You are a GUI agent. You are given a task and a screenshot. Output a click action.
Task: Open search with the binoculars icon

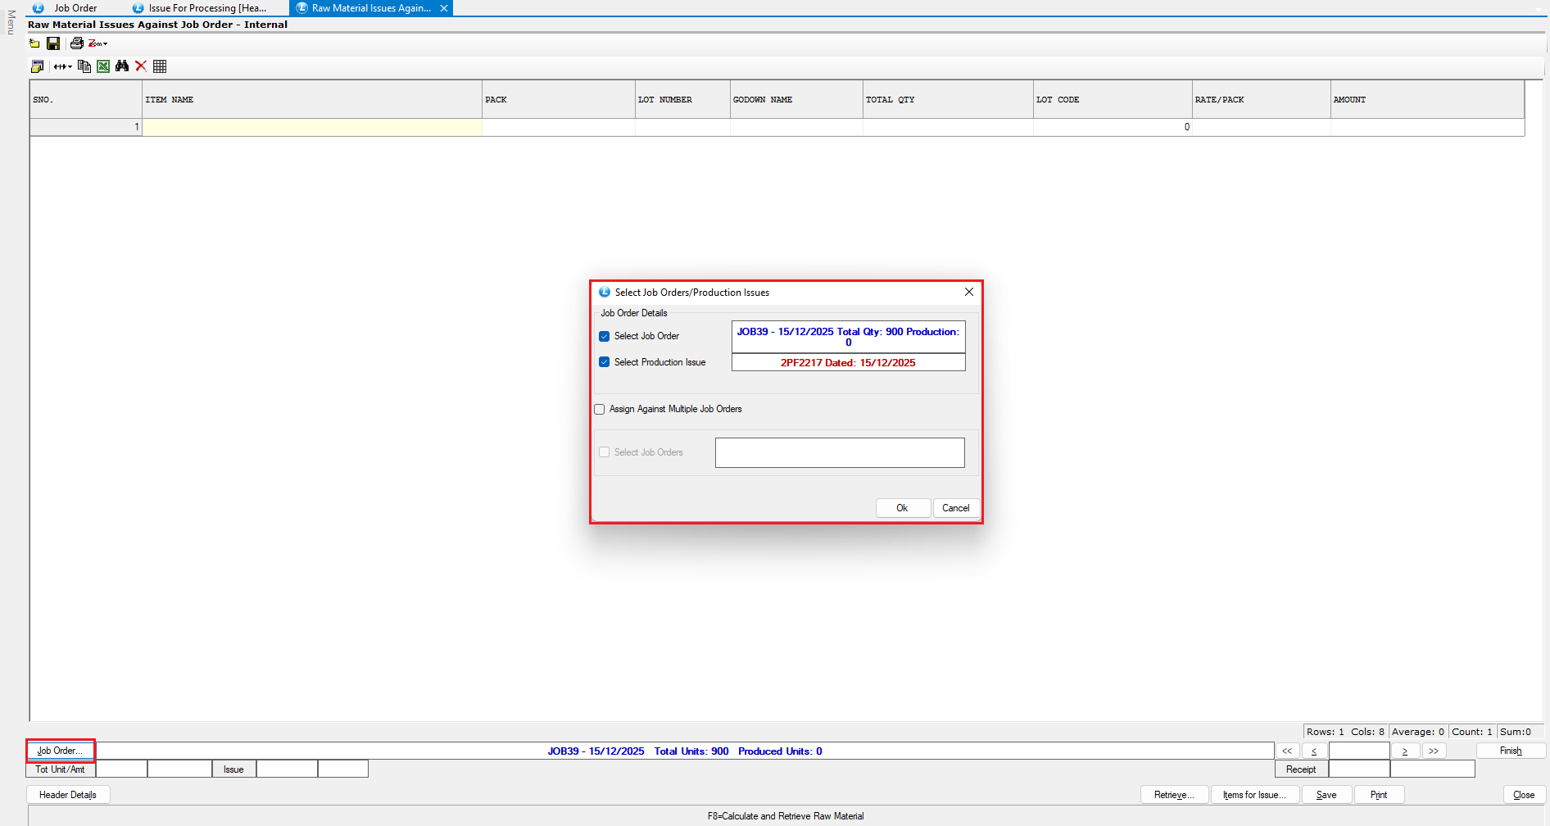tap(122, 66)
